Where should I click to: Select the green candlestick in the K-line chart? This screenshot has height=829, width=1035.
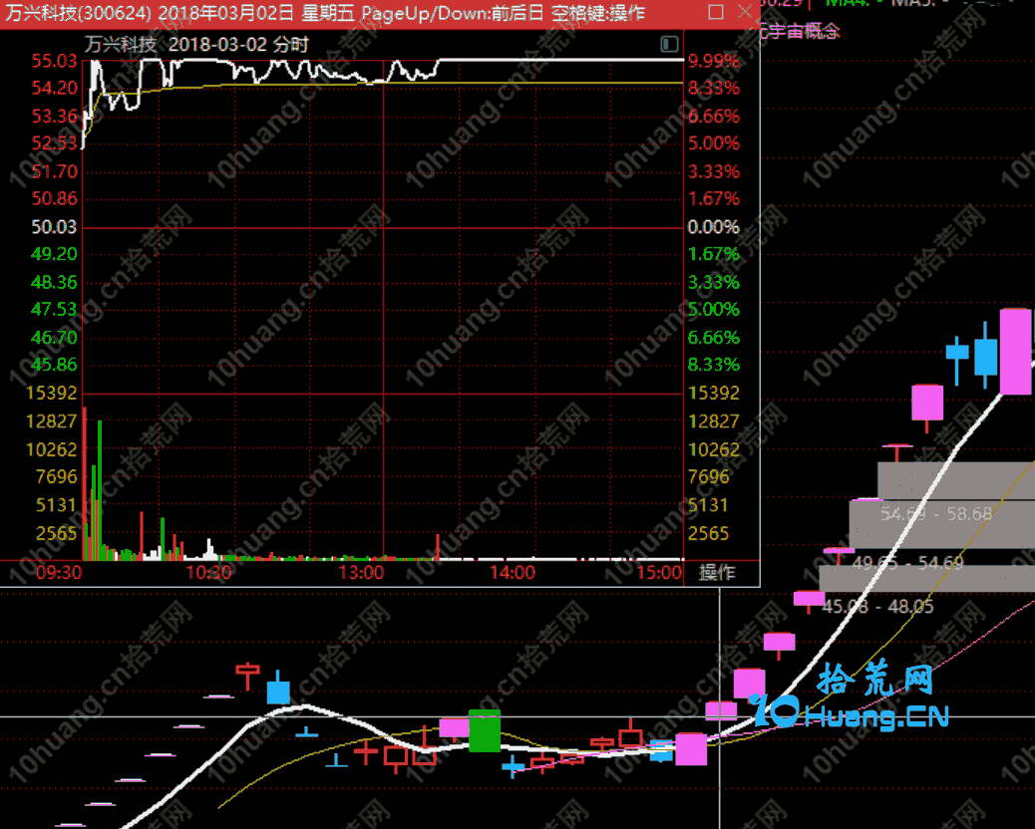(x=485, y=730)
